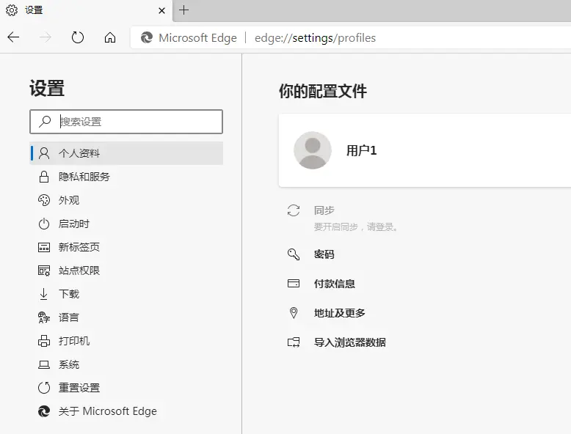Click the printer icon beside 打印机
The width and height of the screenshot is (571, 434).
coord(44,341)
